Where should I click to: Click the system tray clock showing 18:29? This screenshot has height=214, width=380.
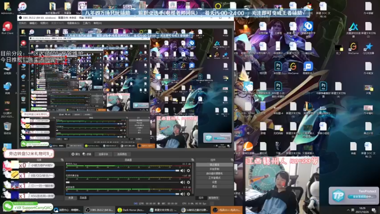[x=362, y=210]
